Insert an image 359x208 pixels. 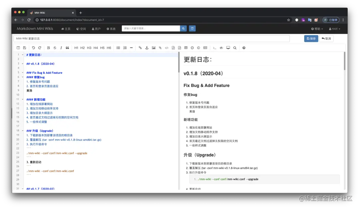tap(154, 48)
